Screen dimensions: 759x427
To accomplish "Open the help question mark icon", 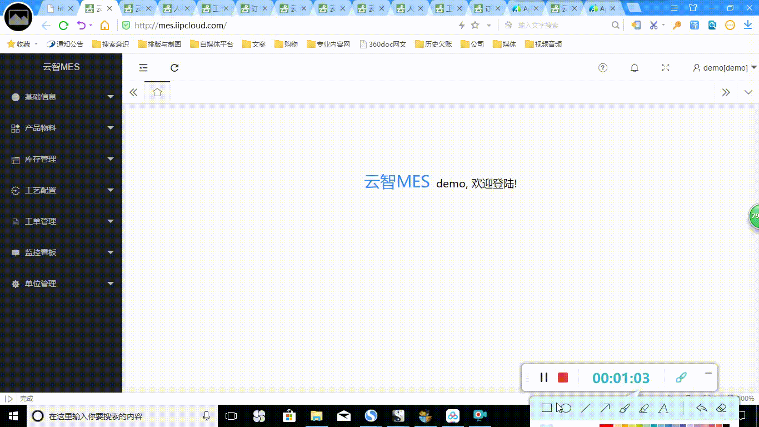I will 603,68.
